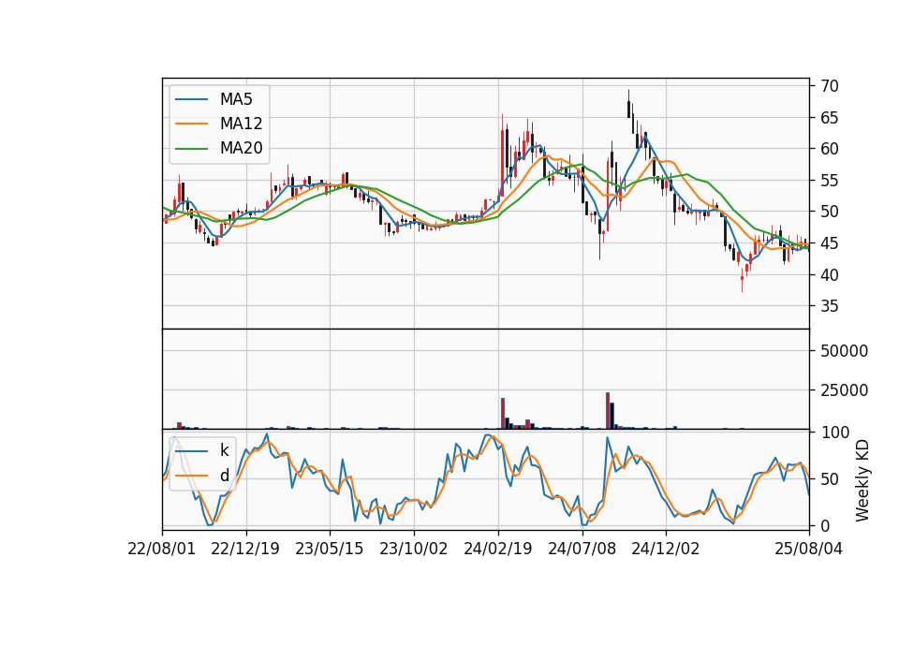Click the 22/12/19 date tick label
The width and height of the screenshot is (899, 646).
click(245, 549)
